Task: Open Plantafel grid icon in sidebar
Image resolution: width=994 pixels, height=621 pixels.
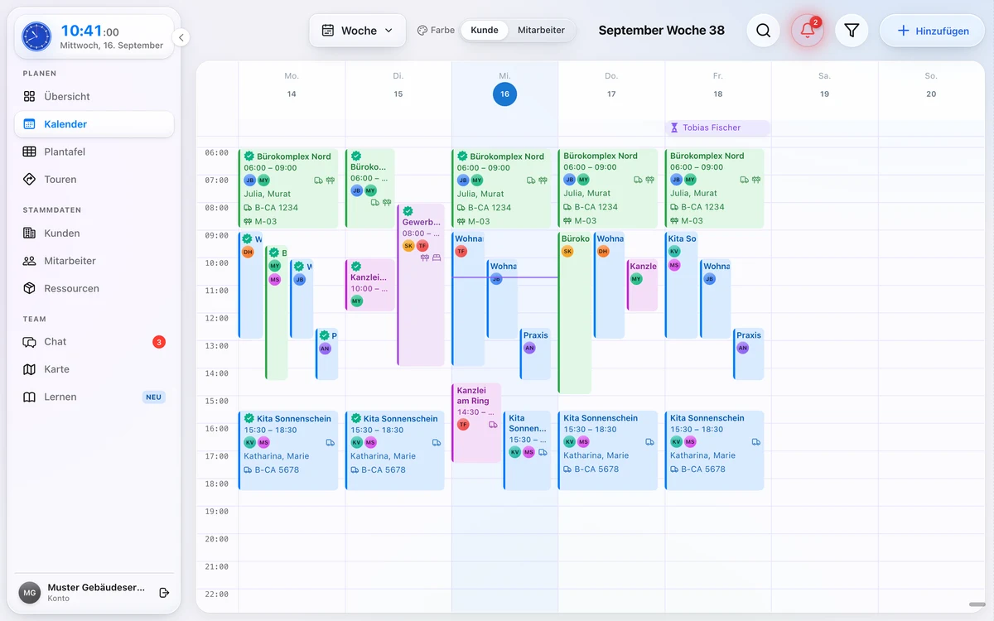Action: pyautogui.click(x=29, y=152)
